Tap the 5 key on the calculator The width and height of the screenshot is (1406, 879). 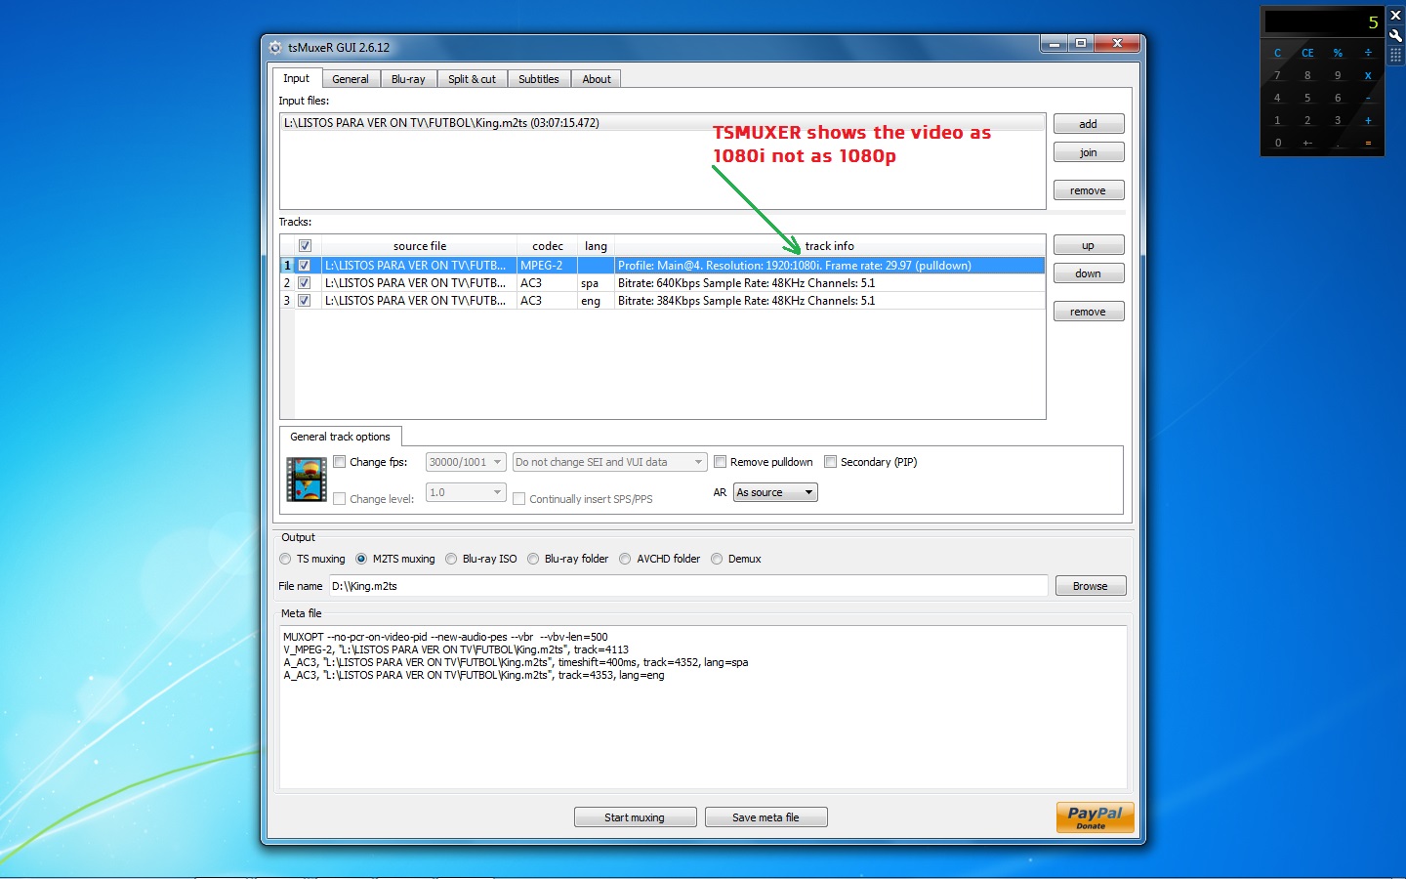[1307, 98]
